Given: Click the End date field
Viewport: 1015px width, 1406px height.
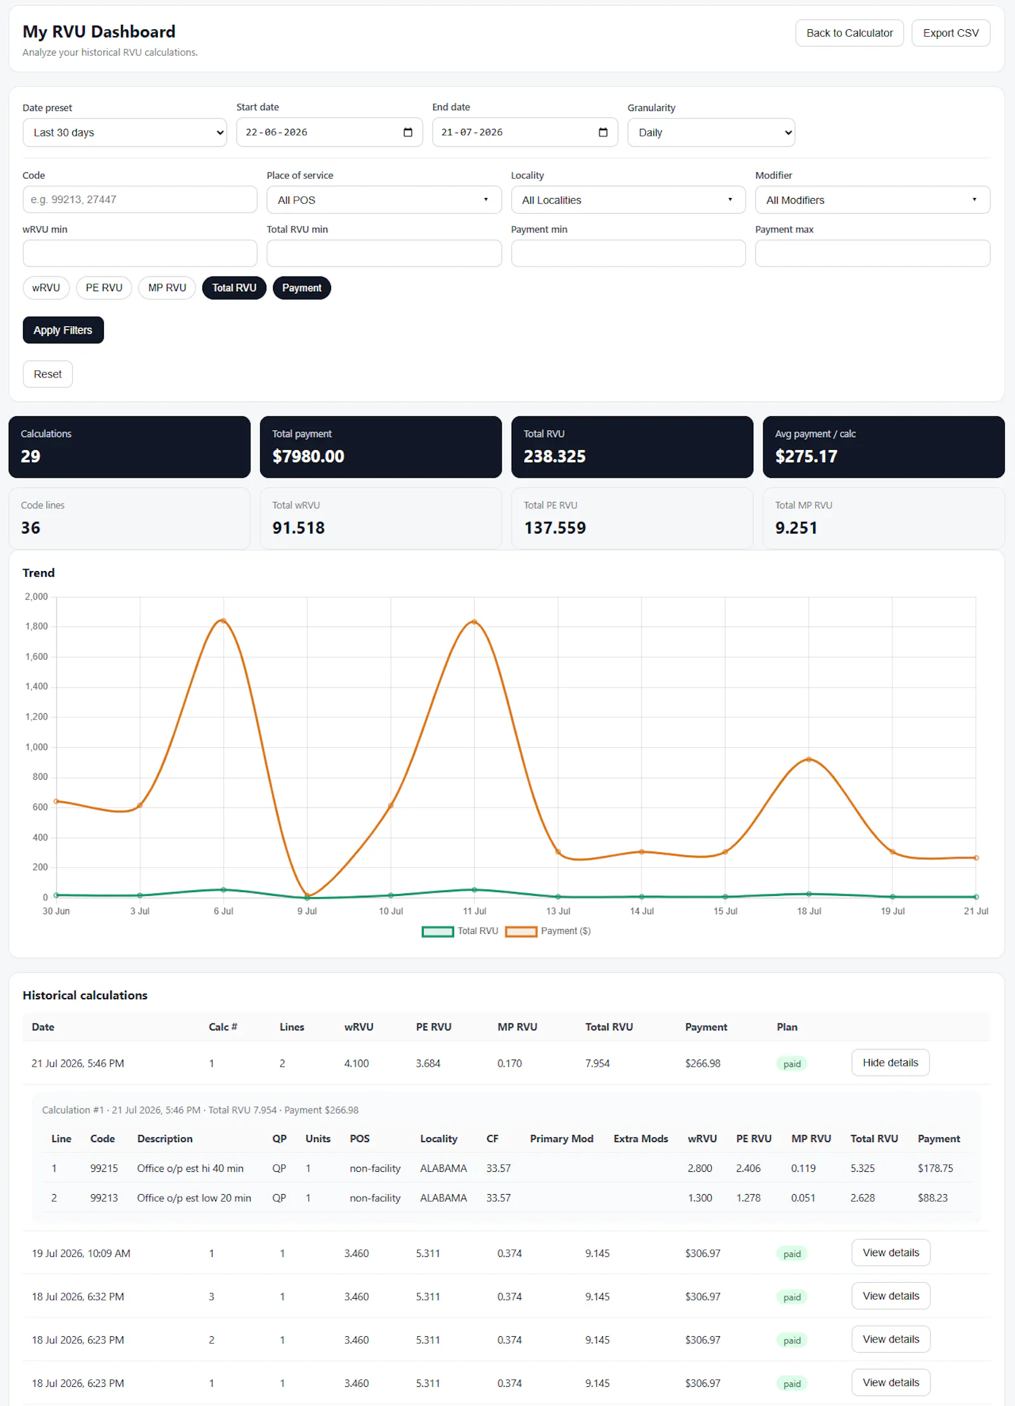Looking at the screenshot, I should tap(525, 133).
